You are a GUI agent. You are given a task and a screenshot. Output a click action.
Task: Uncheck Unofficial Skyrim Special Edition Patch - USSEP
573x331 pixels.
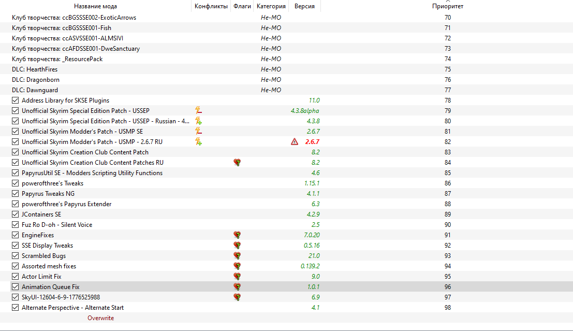click(15, 110)
